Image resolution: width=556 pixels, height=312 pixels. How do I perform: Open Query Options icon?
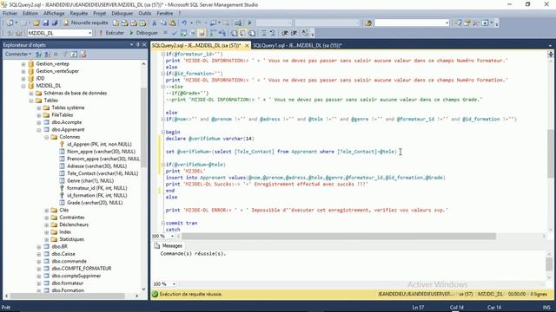[193, 33]
